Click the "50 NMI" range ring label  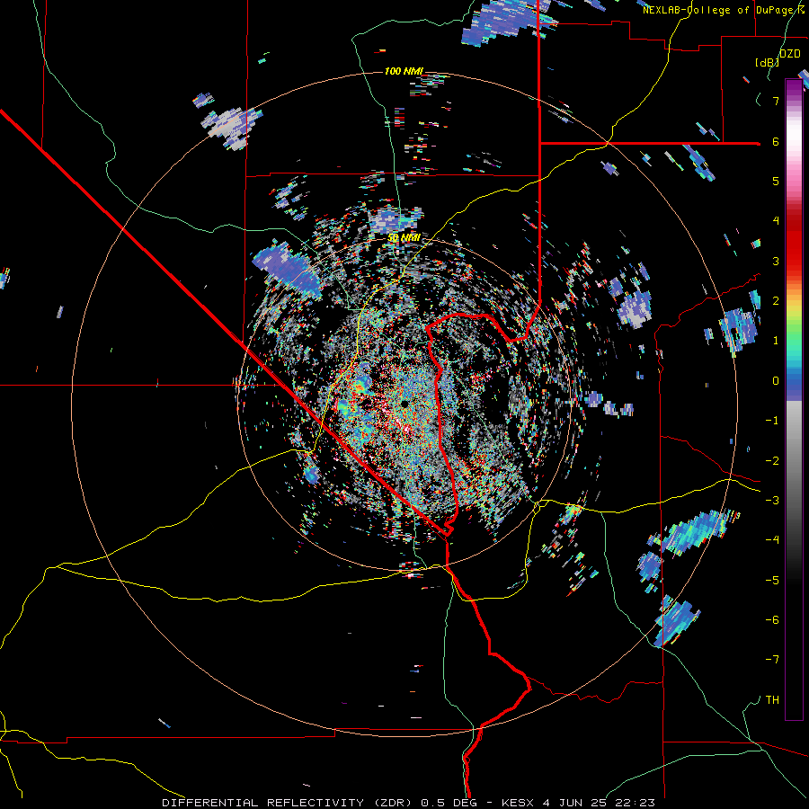point(404,238)
